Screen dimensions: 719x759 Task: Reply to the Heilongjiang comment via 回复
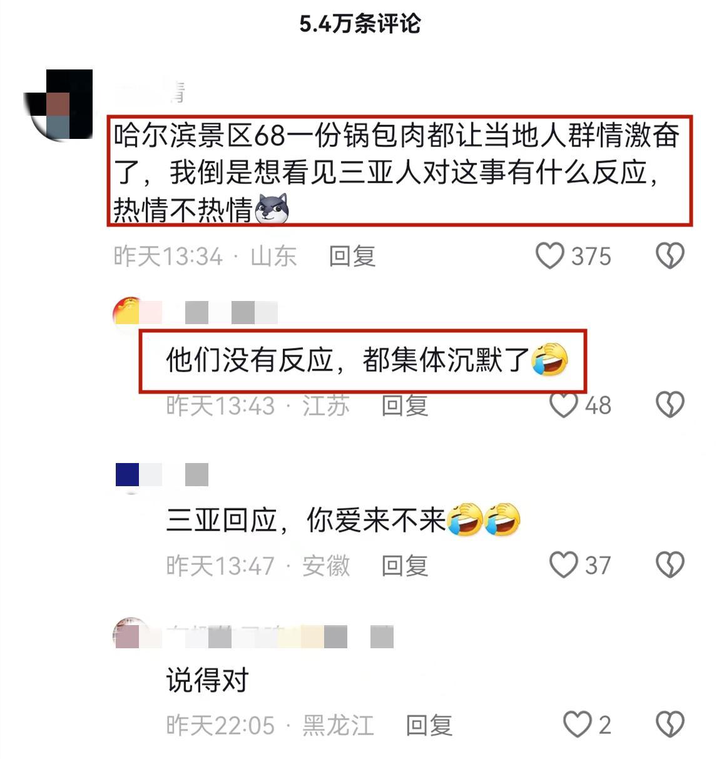click(x=429, y=725)
